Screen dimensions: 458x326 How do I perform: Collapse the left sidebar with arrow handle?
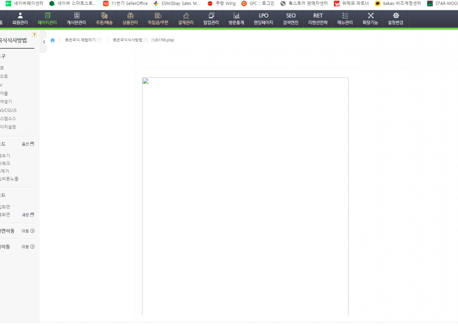44,42
